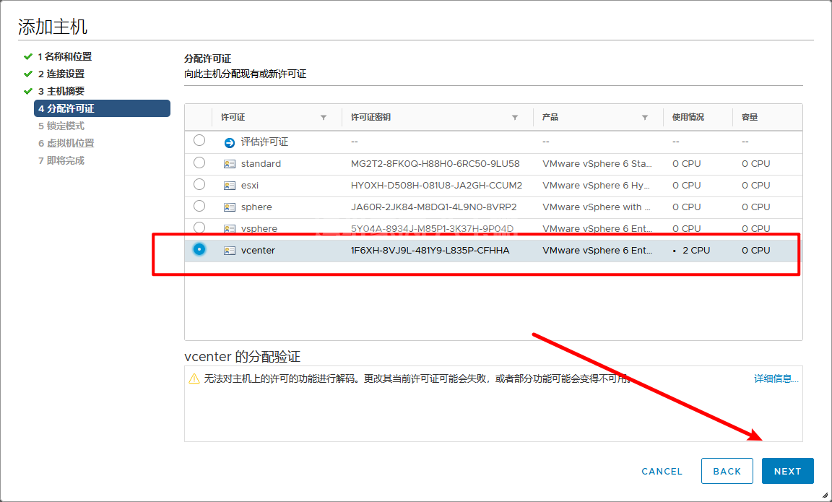Open the 许可证 column filter dropdown

[324, 117]
